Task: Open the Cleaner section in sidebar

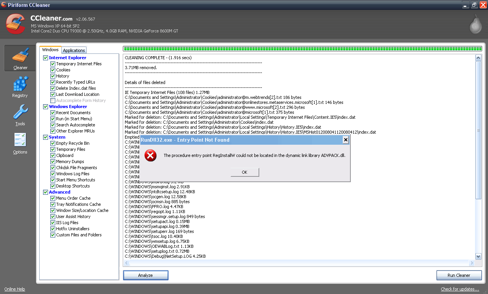Action: coord(20,58)
